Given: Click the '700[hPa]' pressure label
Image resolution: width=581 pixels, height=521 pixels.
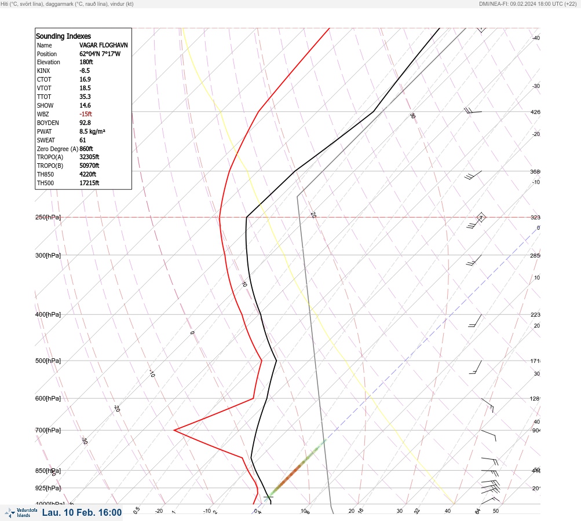Looking at the screenshot, I should point(48,430).
